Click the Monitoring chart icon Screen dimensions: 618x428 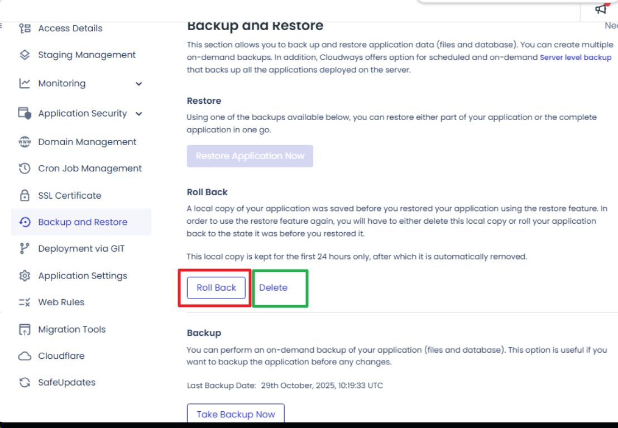pos(25,84)
